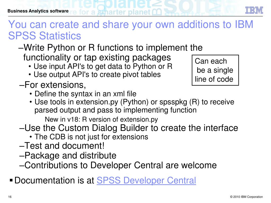Click 'Define the syntax in an xml file'
The image size is (271, 203).
(83, 94)
